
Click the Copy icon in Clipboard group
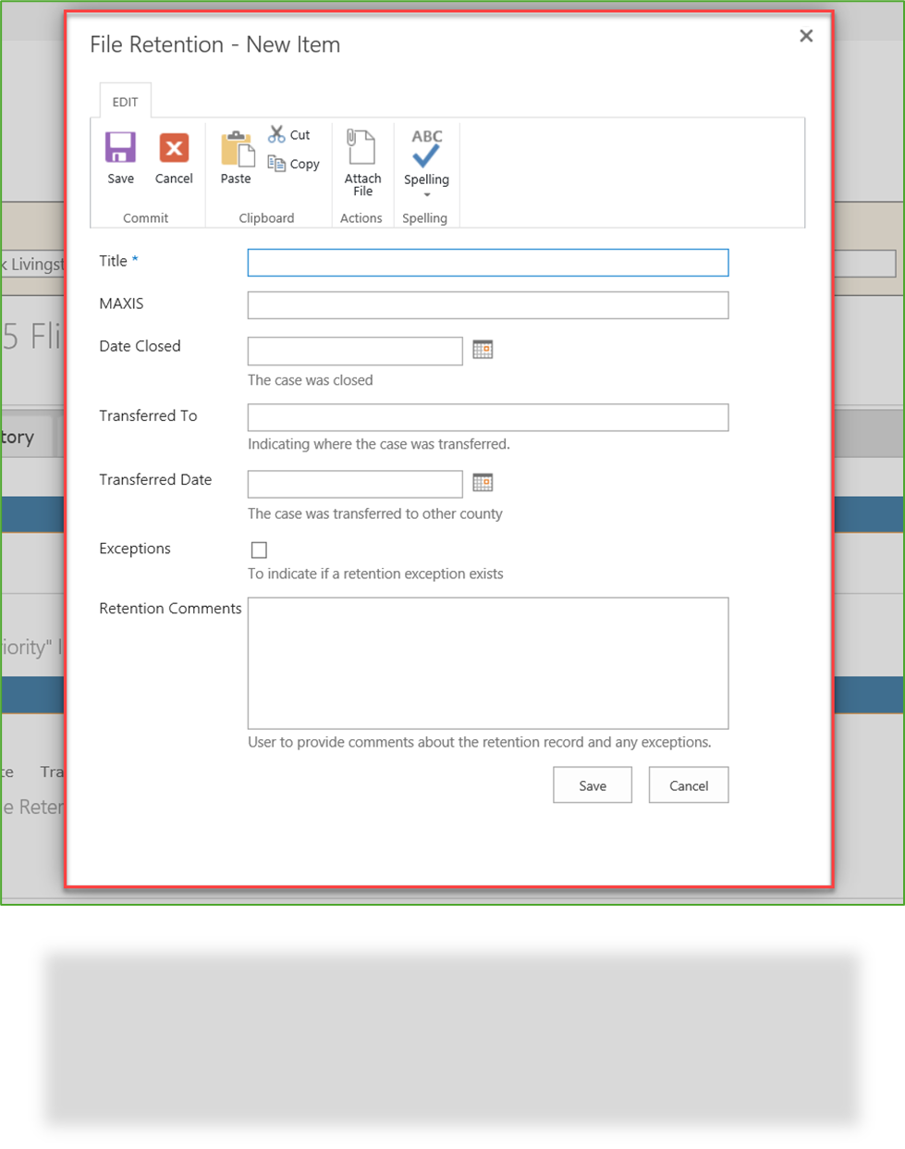pyautogui.click(x=276, y=164)
